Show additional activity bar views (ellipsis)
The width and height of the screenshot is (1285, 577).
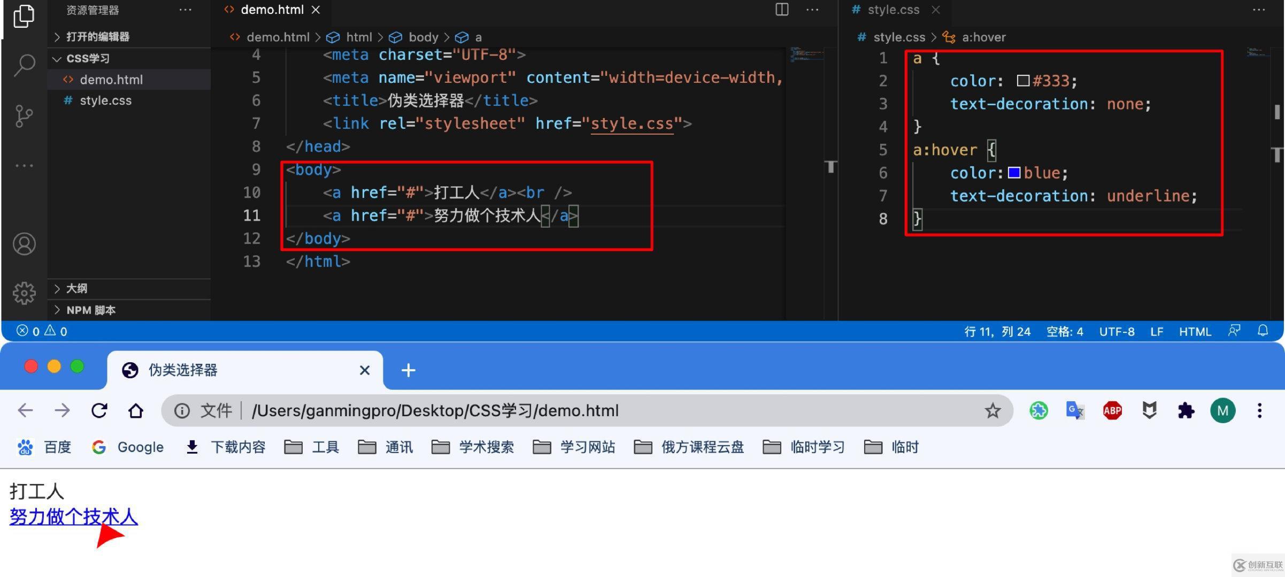tap(24, 166)
